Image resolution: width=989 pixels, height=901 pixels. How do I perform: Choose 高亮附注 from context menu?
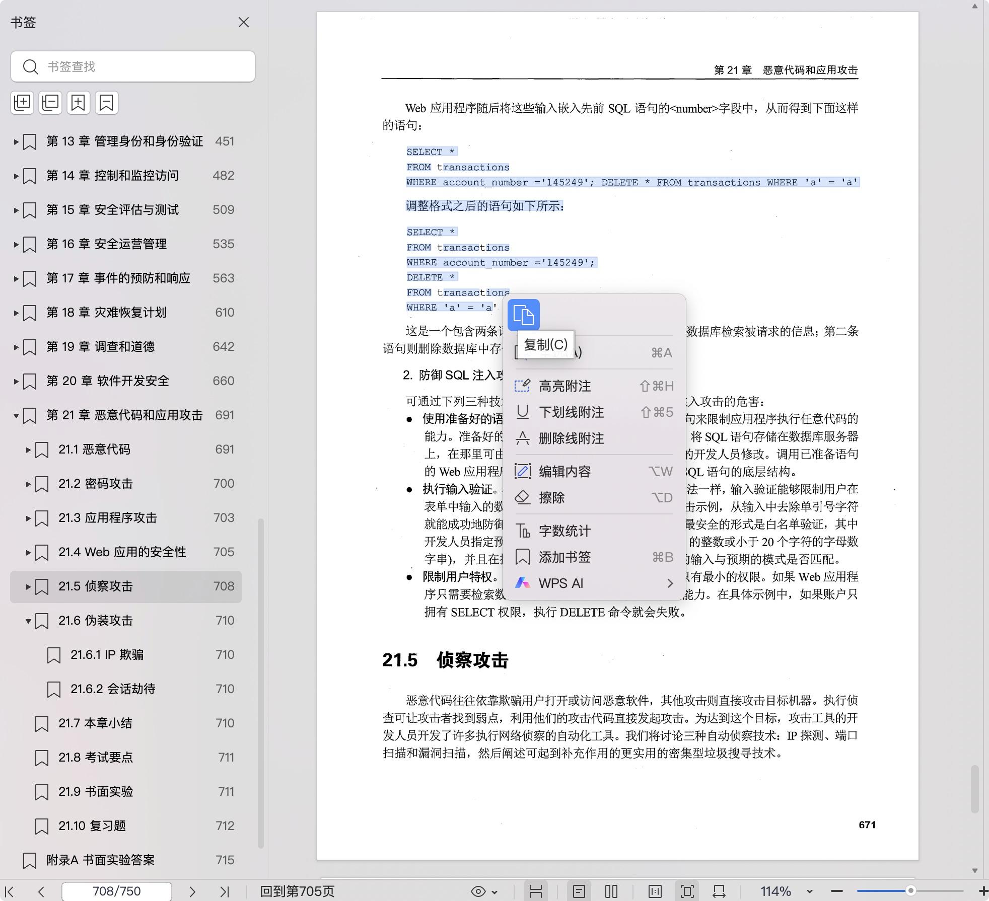pyautogui.click(x=594, y=386)
